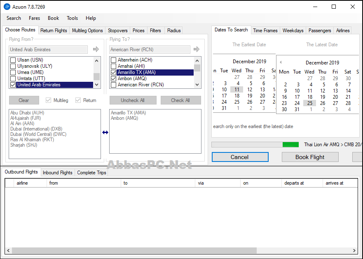363x259 pixels.
Task: Switch to Time Frames tab
Action: (265, 31)
